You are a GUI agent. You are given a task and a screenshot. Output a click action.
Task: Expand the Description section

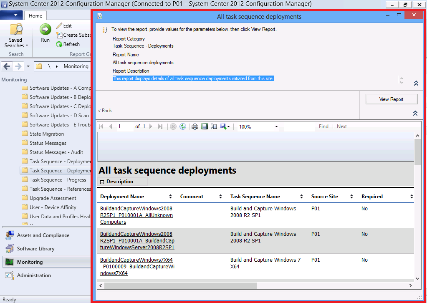[102, 182]
